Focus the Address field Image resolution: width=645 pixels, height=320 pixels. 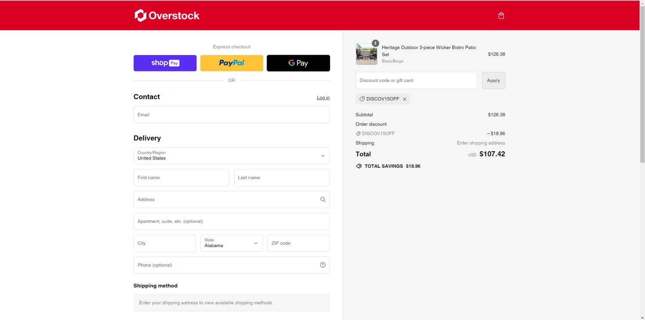[x=232, y=199]
